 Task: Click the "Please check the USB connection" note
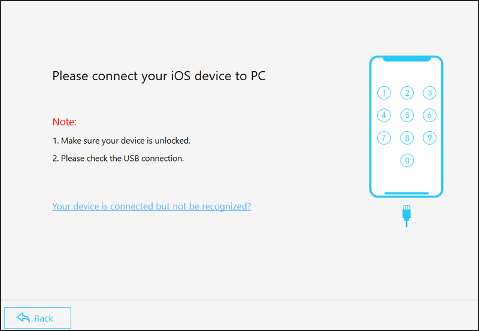coord(118,159)
